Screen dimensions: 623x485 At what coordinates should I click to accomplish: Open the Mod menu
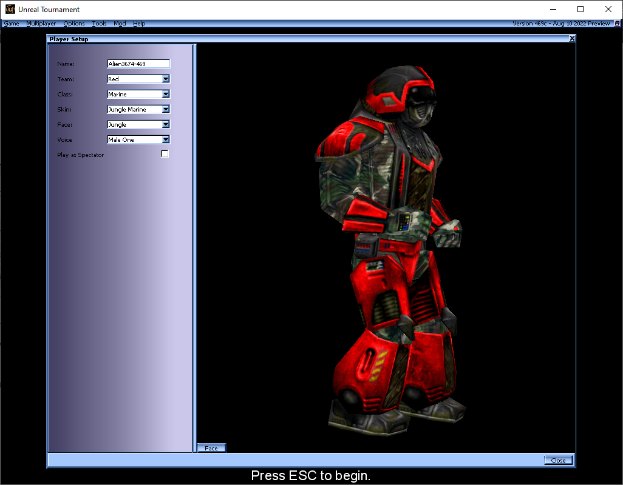[x=120, y=24]
